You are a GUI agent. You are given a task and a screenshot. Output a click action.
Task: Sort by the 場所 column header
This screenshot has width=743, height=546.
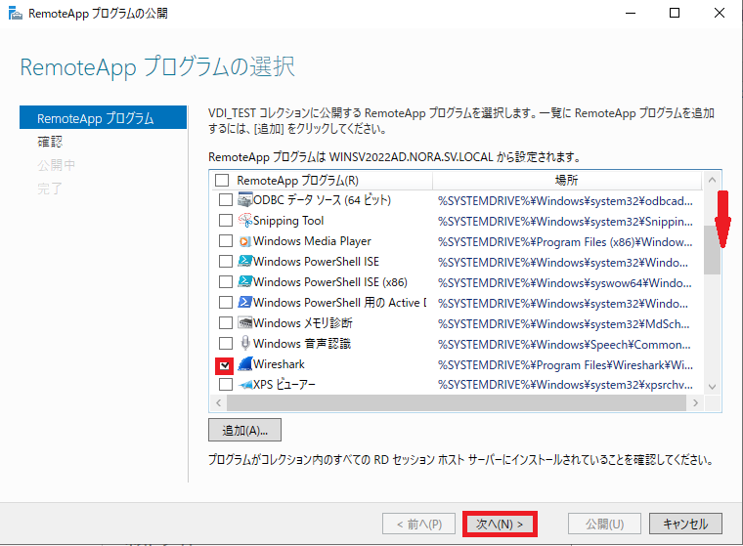pos(567,181)
